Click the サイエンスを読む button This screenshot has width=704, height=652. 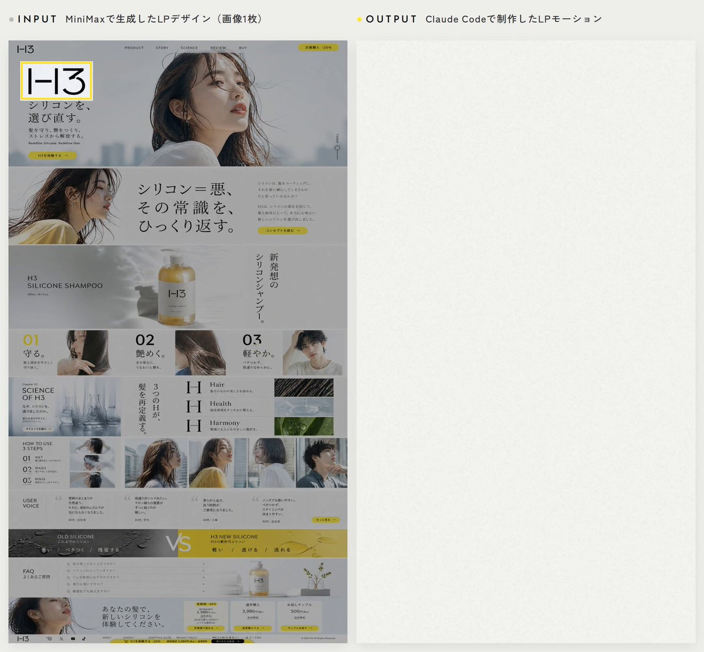[x=39, y=429]
